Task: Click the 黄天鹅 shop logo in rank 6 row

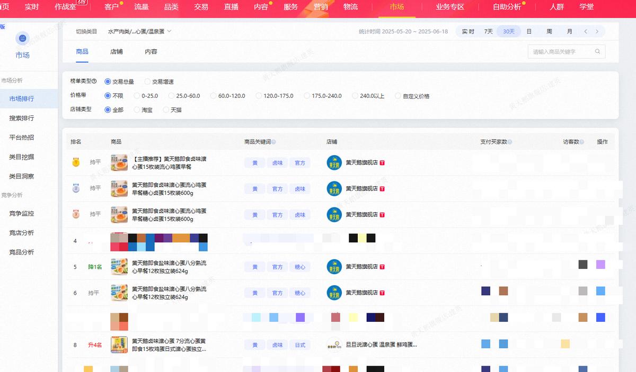Action: (x=334, y=293)
